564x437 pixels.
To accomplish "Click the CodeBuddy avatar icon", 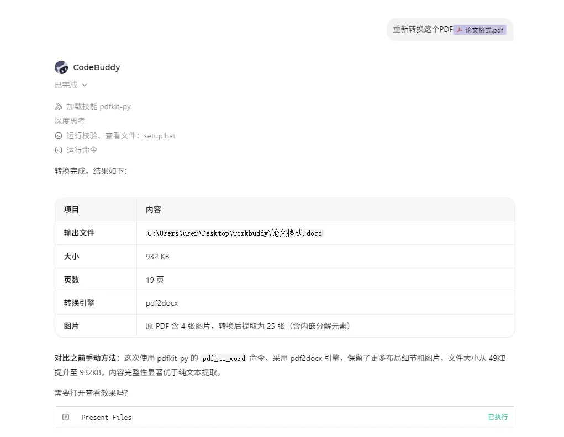I will [x=61, y=67].
